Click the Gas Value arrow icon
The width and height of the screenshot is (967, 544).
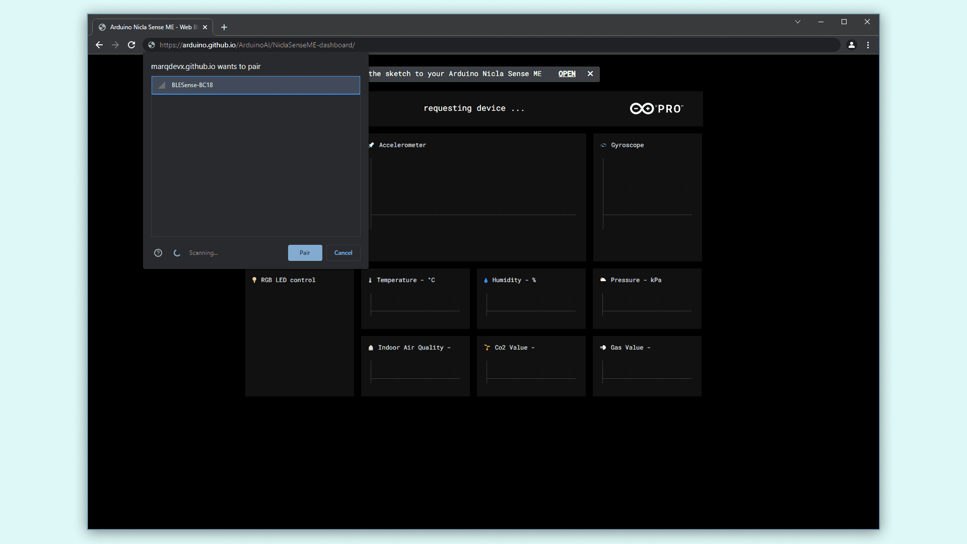pyautogui.click(x=603, y=348)
